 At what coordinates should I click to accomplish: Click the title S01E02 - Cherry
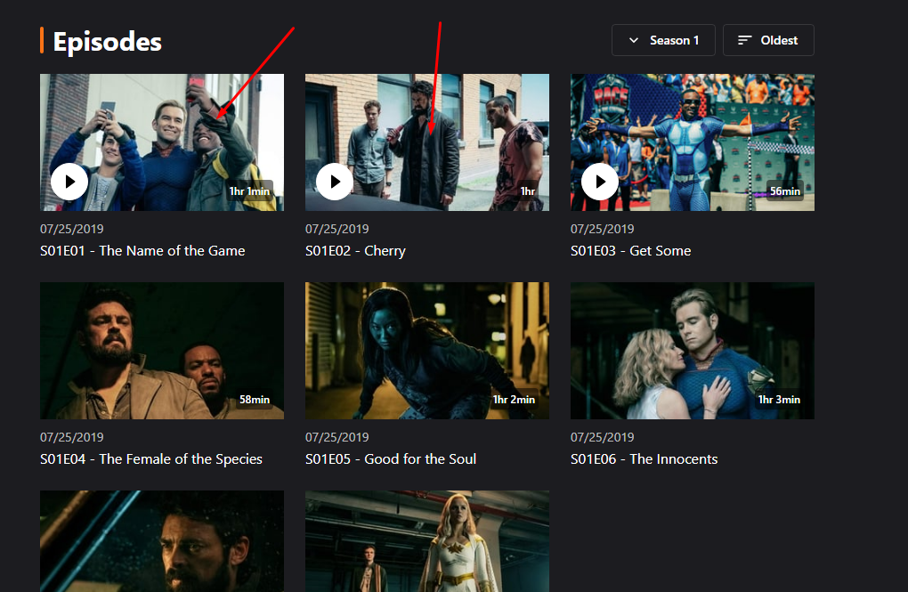(355, 251)
